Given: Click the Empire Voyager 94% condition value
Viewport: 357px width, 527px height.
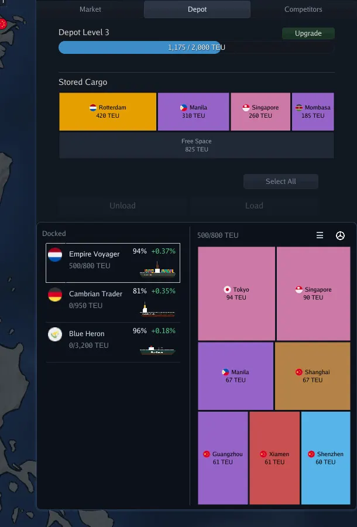Looking at the screenshot, I should click(x=140, y=251).
